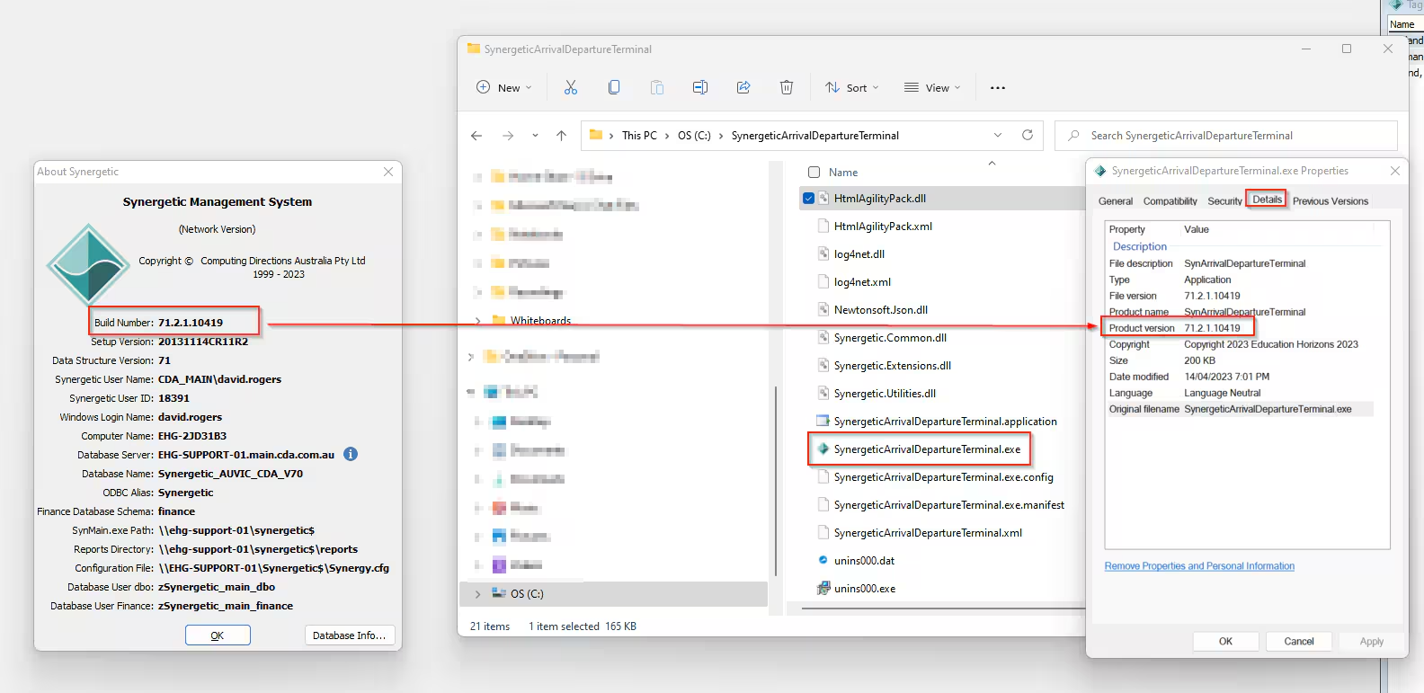The height and width of the screenshot is (693, 1424).
Task: Select SynergeticArrivalDepartureTerminal.exe.config file
Action: point(944,477)
